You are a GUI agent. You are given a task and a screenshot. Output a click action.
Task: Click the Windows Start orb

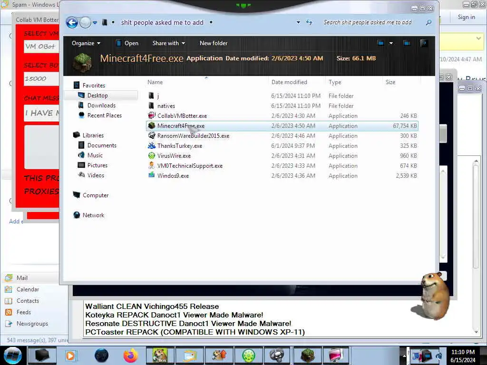point(13,355)
